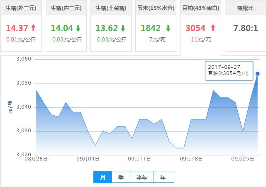Click the 09月18日 axis label

(191, 159)
